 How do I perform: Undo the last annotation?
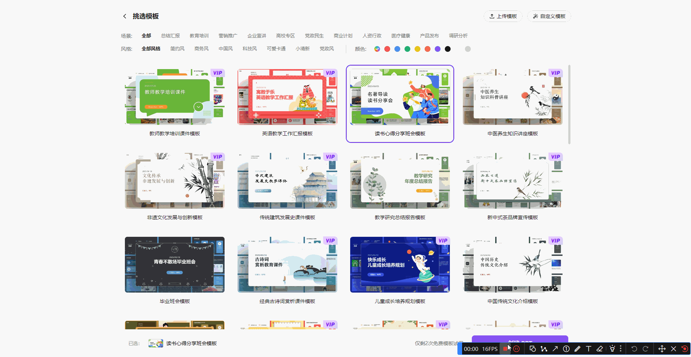coord(634,349)
